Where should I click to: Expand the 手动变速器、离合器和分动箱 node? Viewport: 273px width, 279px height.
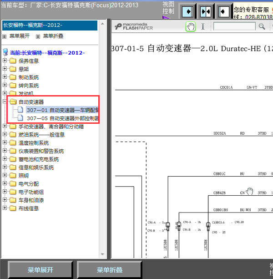coord(5,126)
